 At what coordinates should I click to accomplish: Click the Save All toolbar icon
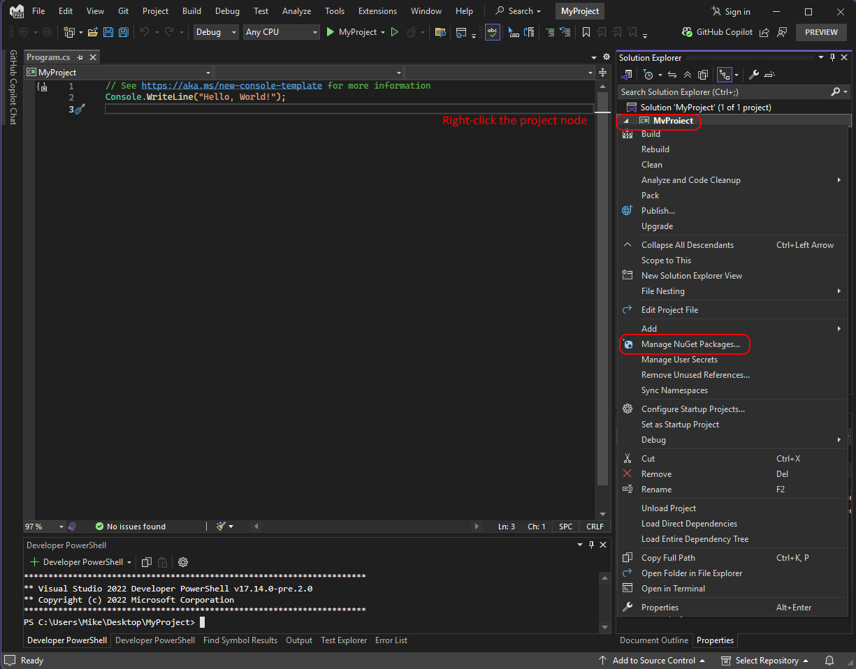point(123,32)
